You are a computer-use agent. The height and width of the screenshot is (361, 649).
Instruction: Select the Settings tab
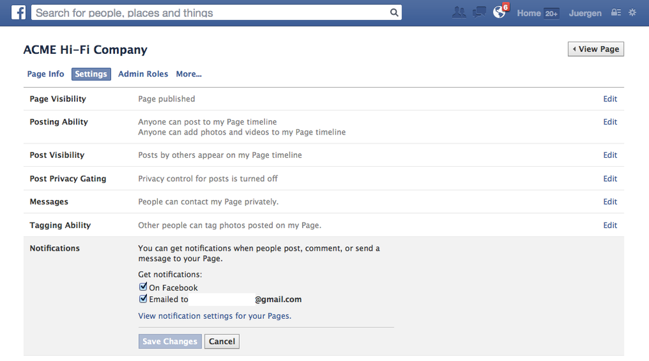pyautogui.click(x=91, y=74)
